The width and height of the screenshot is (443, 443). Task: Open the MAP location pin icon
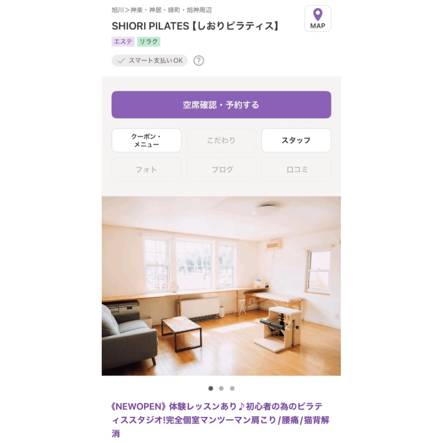(318, 19)
